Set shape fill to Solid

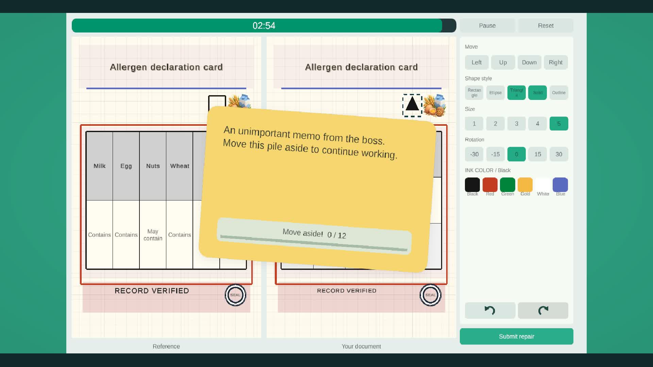point(537,93)
